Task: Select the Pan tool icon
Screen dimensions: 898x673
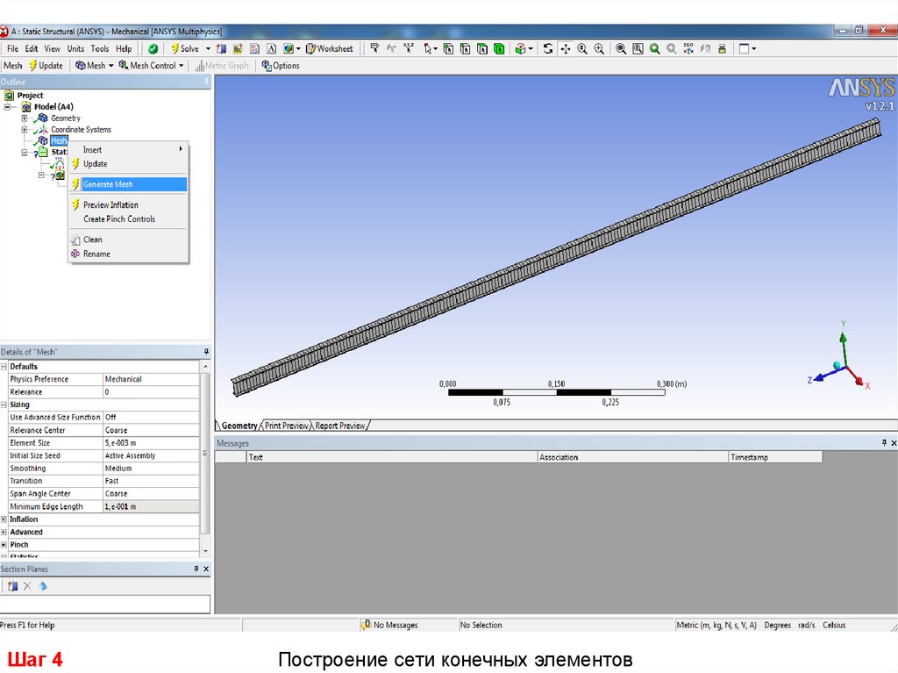Action: (x=566, y=49)
